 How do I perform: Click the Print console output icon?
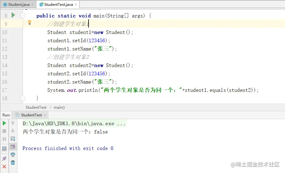tap(13, 155)
